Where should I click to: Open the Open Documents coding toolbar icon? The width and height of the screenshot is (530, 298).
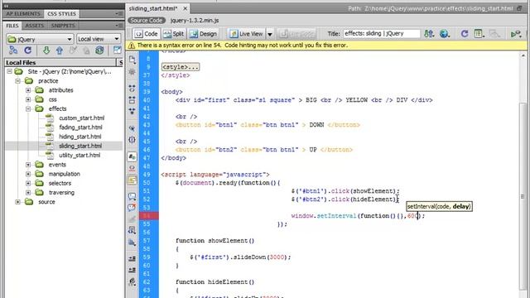pos(132,60)
